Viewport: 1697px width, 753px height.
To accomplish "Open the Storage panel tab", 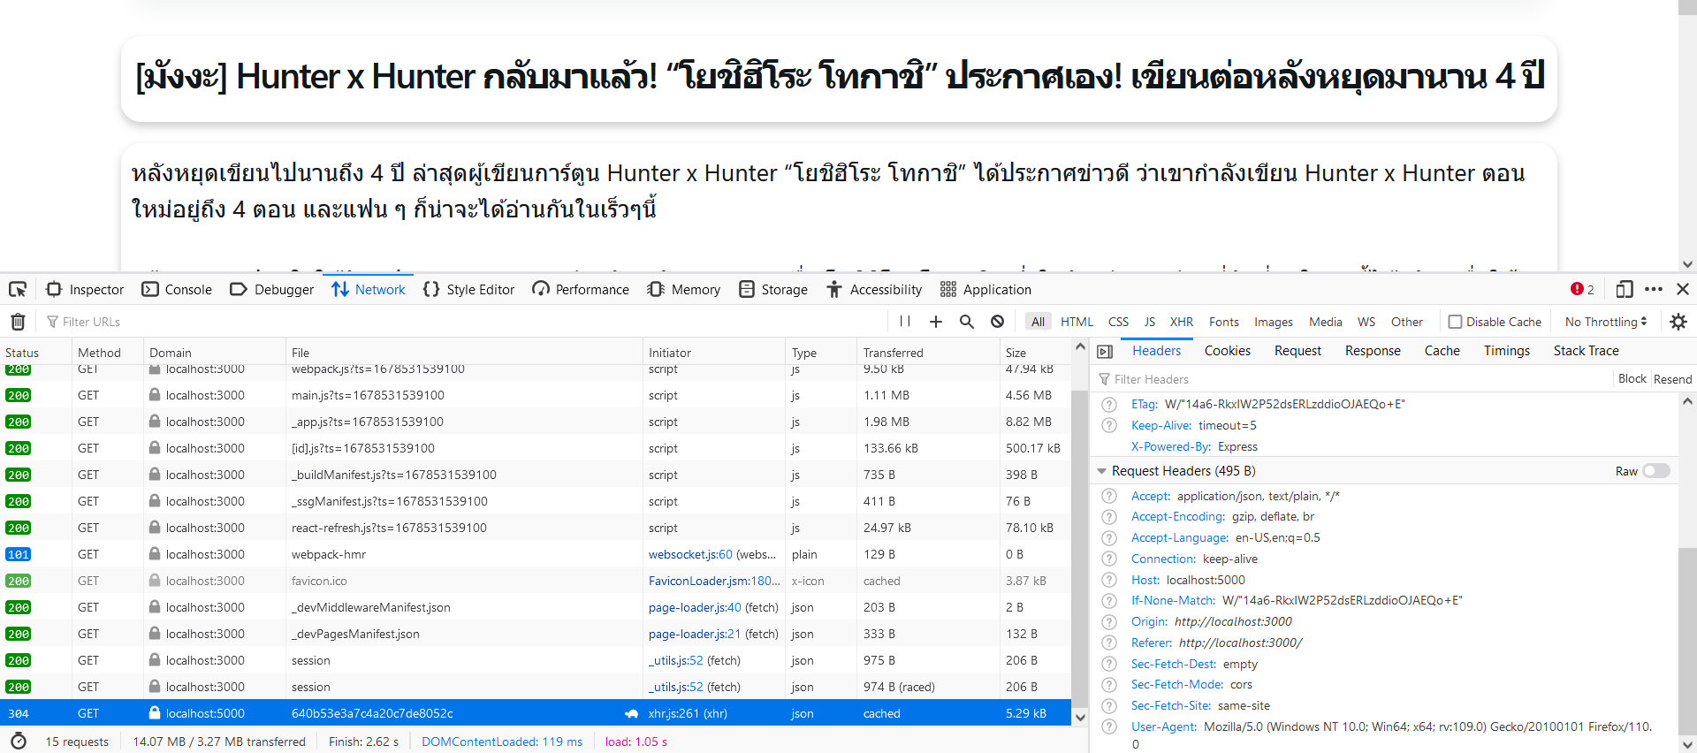I will point(773,289).
